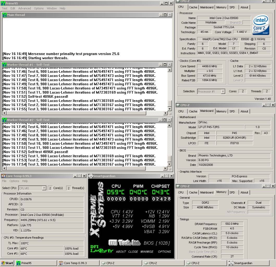
Task: Open the Test menu in Prime95
Action: coord(5,8)
